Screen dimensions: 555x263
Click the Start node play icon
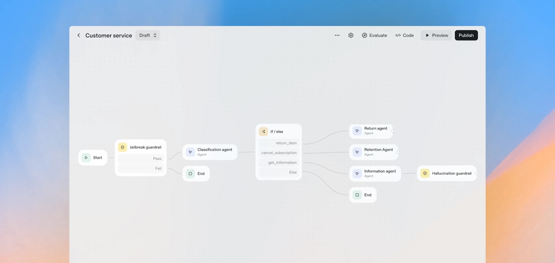pyautogui.click(x=86, y=158)
